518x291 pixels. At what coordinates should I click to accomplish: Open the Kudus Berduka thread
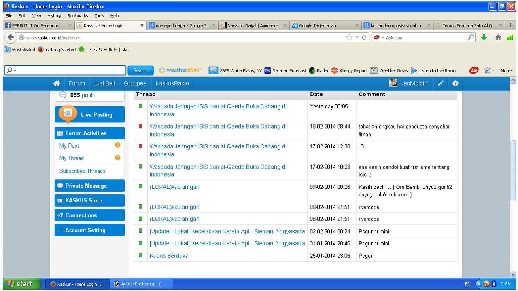click(169, 255)
